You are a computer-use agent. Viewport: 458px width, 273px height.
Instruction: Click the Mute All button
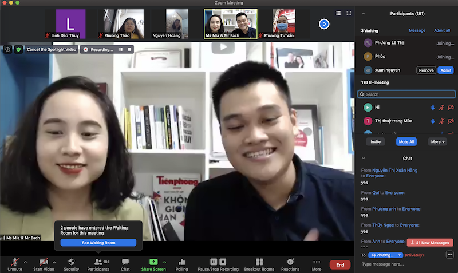coord(406,141)
